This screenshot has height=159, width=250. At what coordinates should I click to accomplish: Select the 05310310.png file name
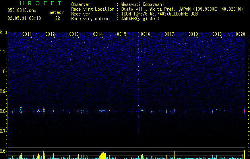[x=22, y=10]
